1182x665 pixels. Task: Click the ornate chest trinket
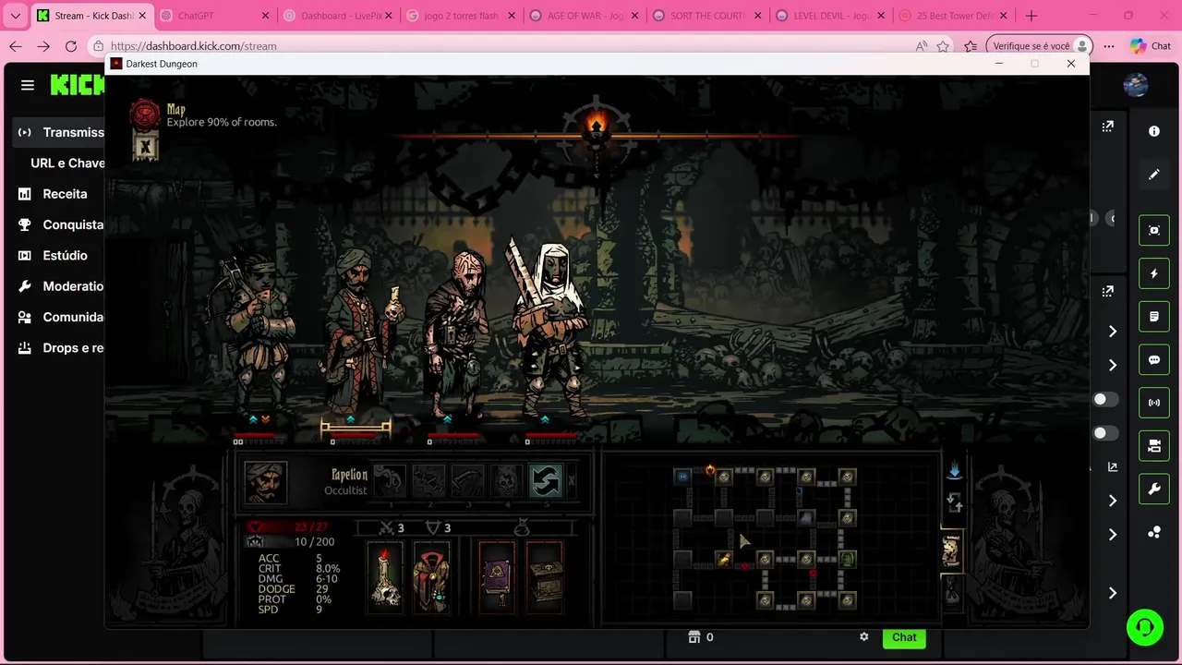coord(545,577)
